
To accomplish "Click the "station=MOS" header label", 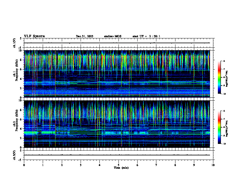I will coord(113,36).
